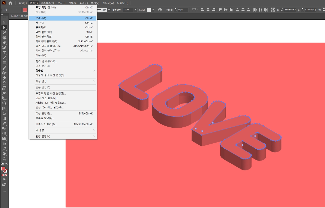The width and height of the screenshot is (325, 208).
Task: Open the 파일(F) menu
Action: [x=23, y=3]
